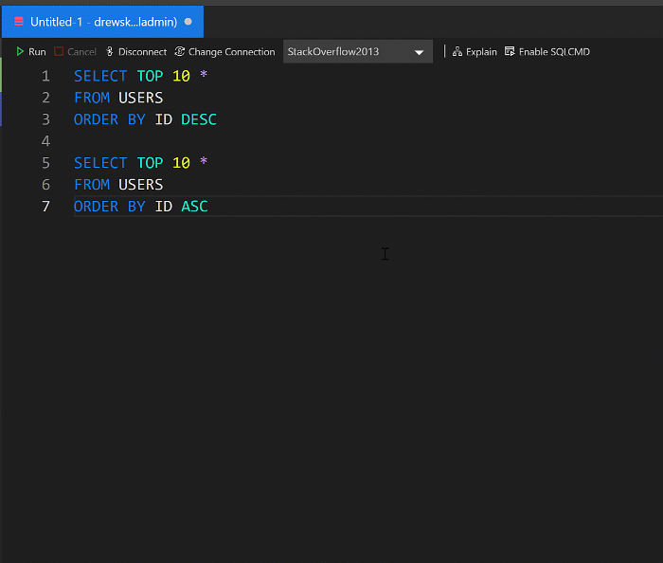Click the number 10 on line 5
Image resolution: width=663 pixels, height=563 pixels.
tap(181, 163)
